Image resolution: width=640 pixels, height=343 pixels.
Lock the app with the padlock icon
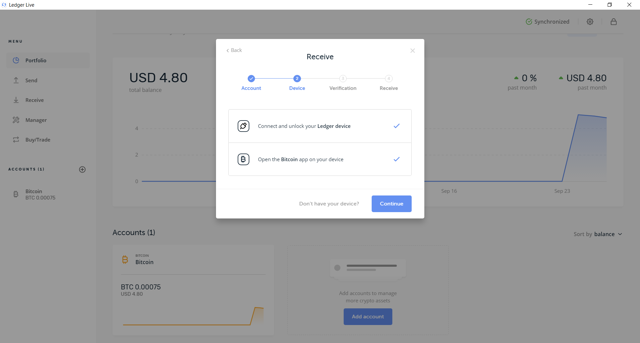point(614,22)
